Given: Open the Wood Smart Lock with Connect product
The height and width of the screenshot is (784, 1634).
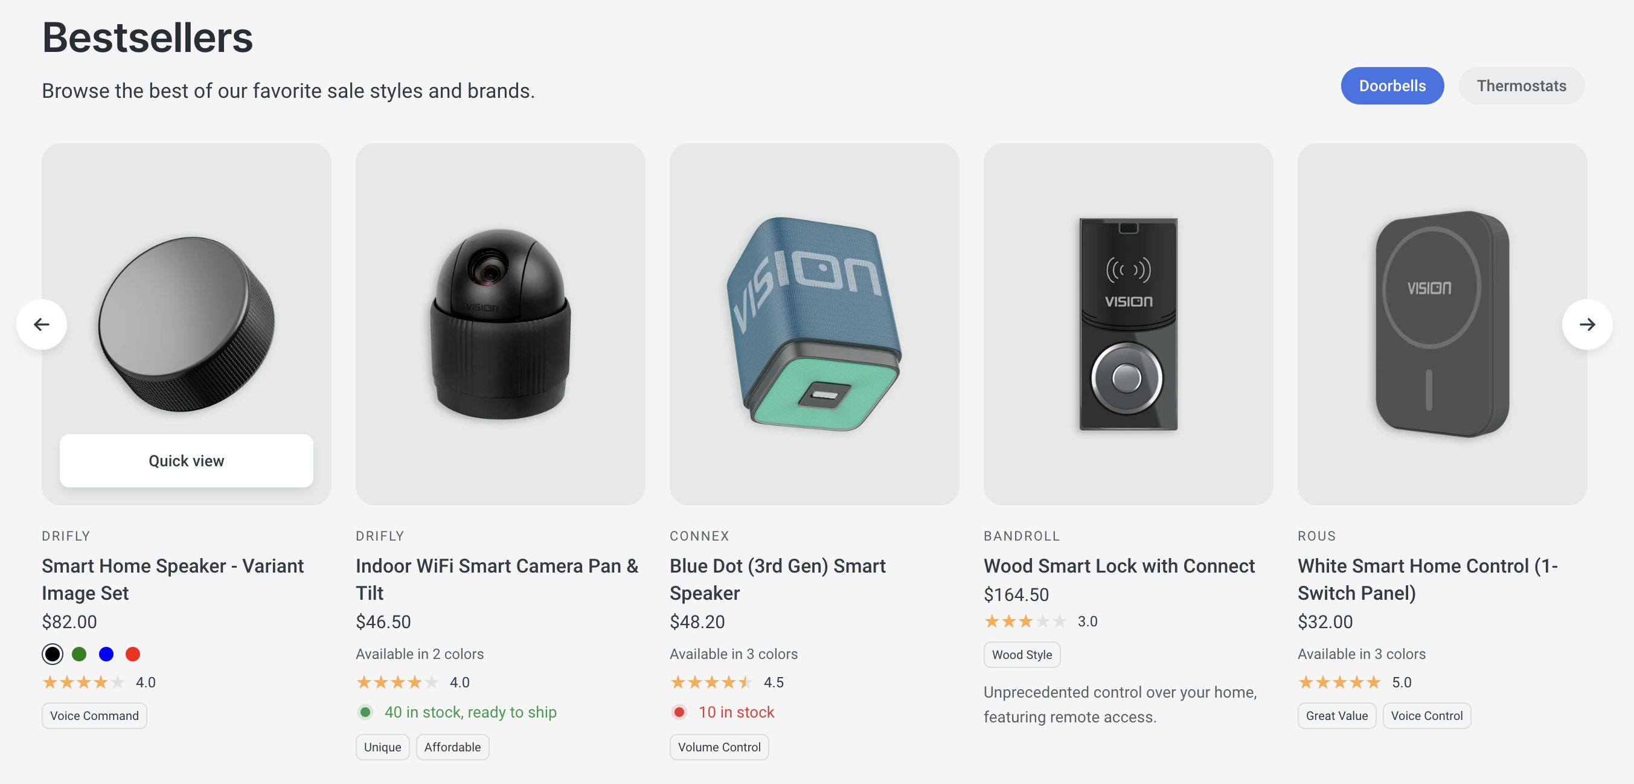Looking at the screenshot, I should (x=1120, y=565).
